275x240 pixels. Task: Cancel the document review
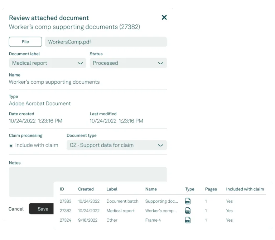click(x=16, y=209)
